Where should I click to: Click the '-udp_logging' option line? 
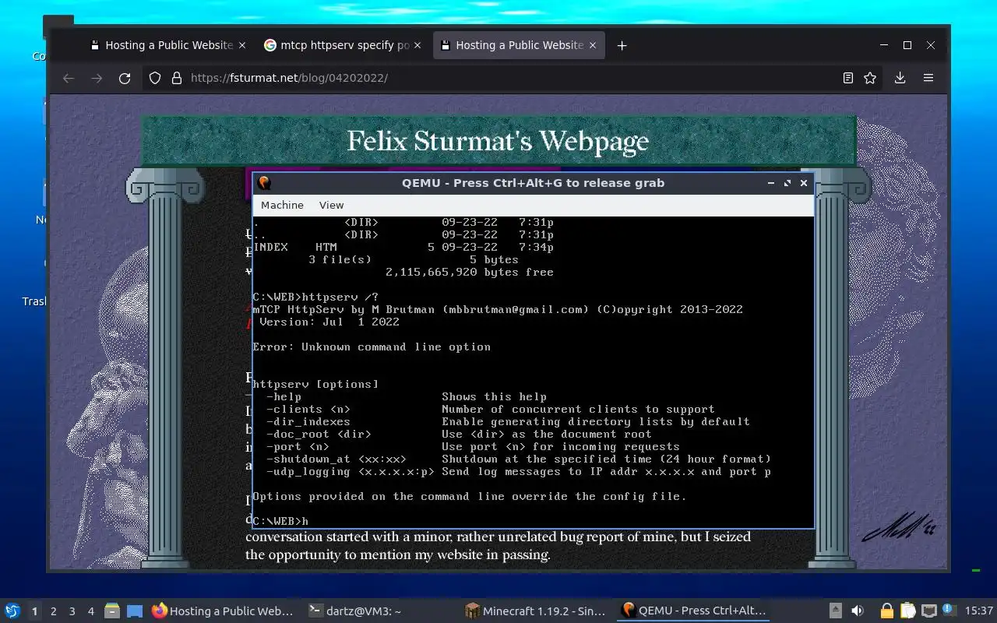pyautogui.click(x=518, y=472)
